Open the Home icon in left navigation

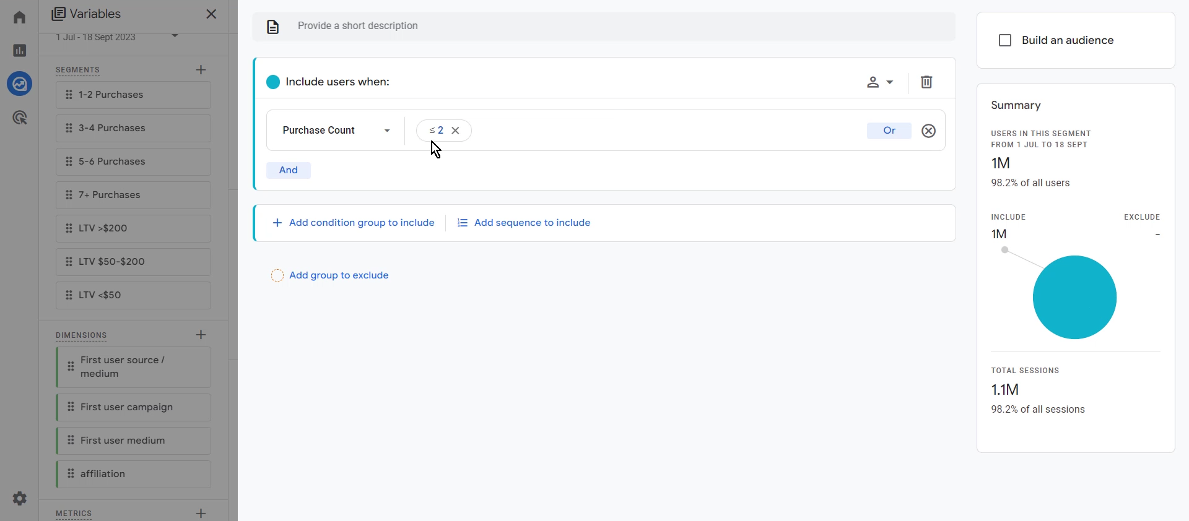click(x=20, y=17)
